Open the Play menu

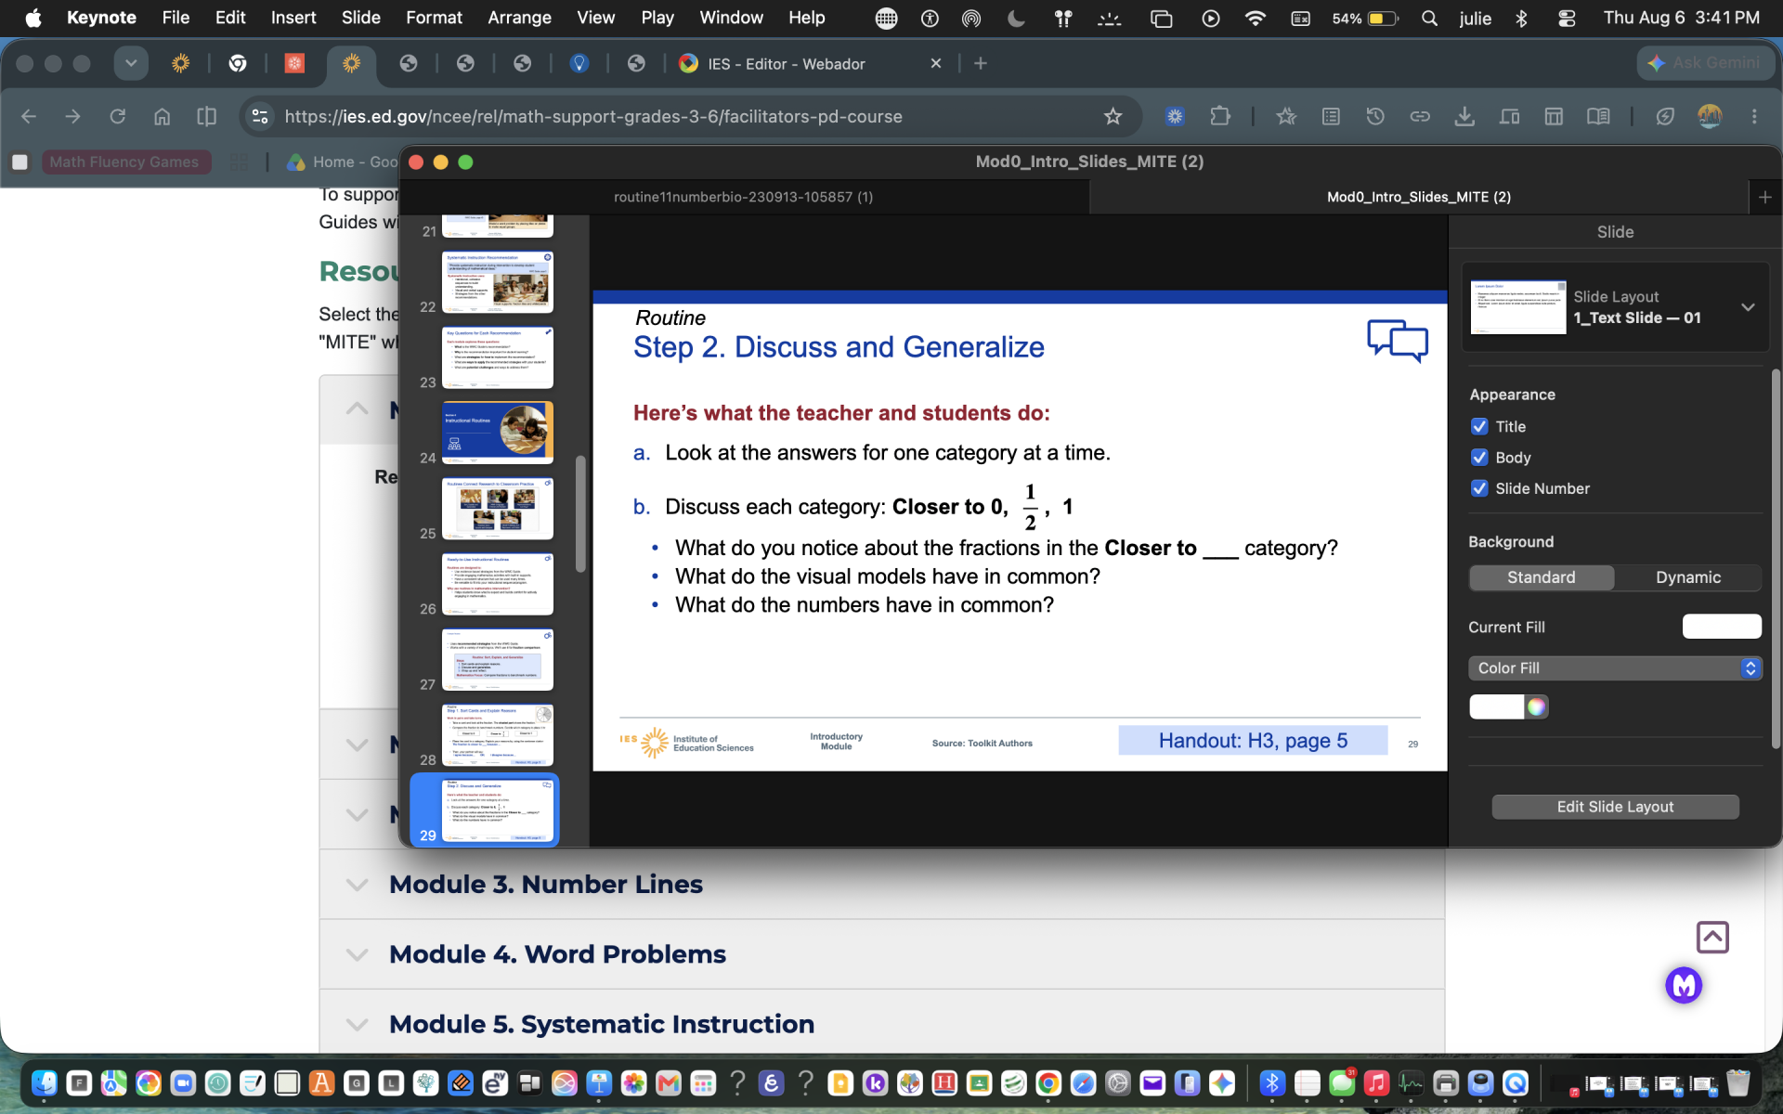[657, 18]
